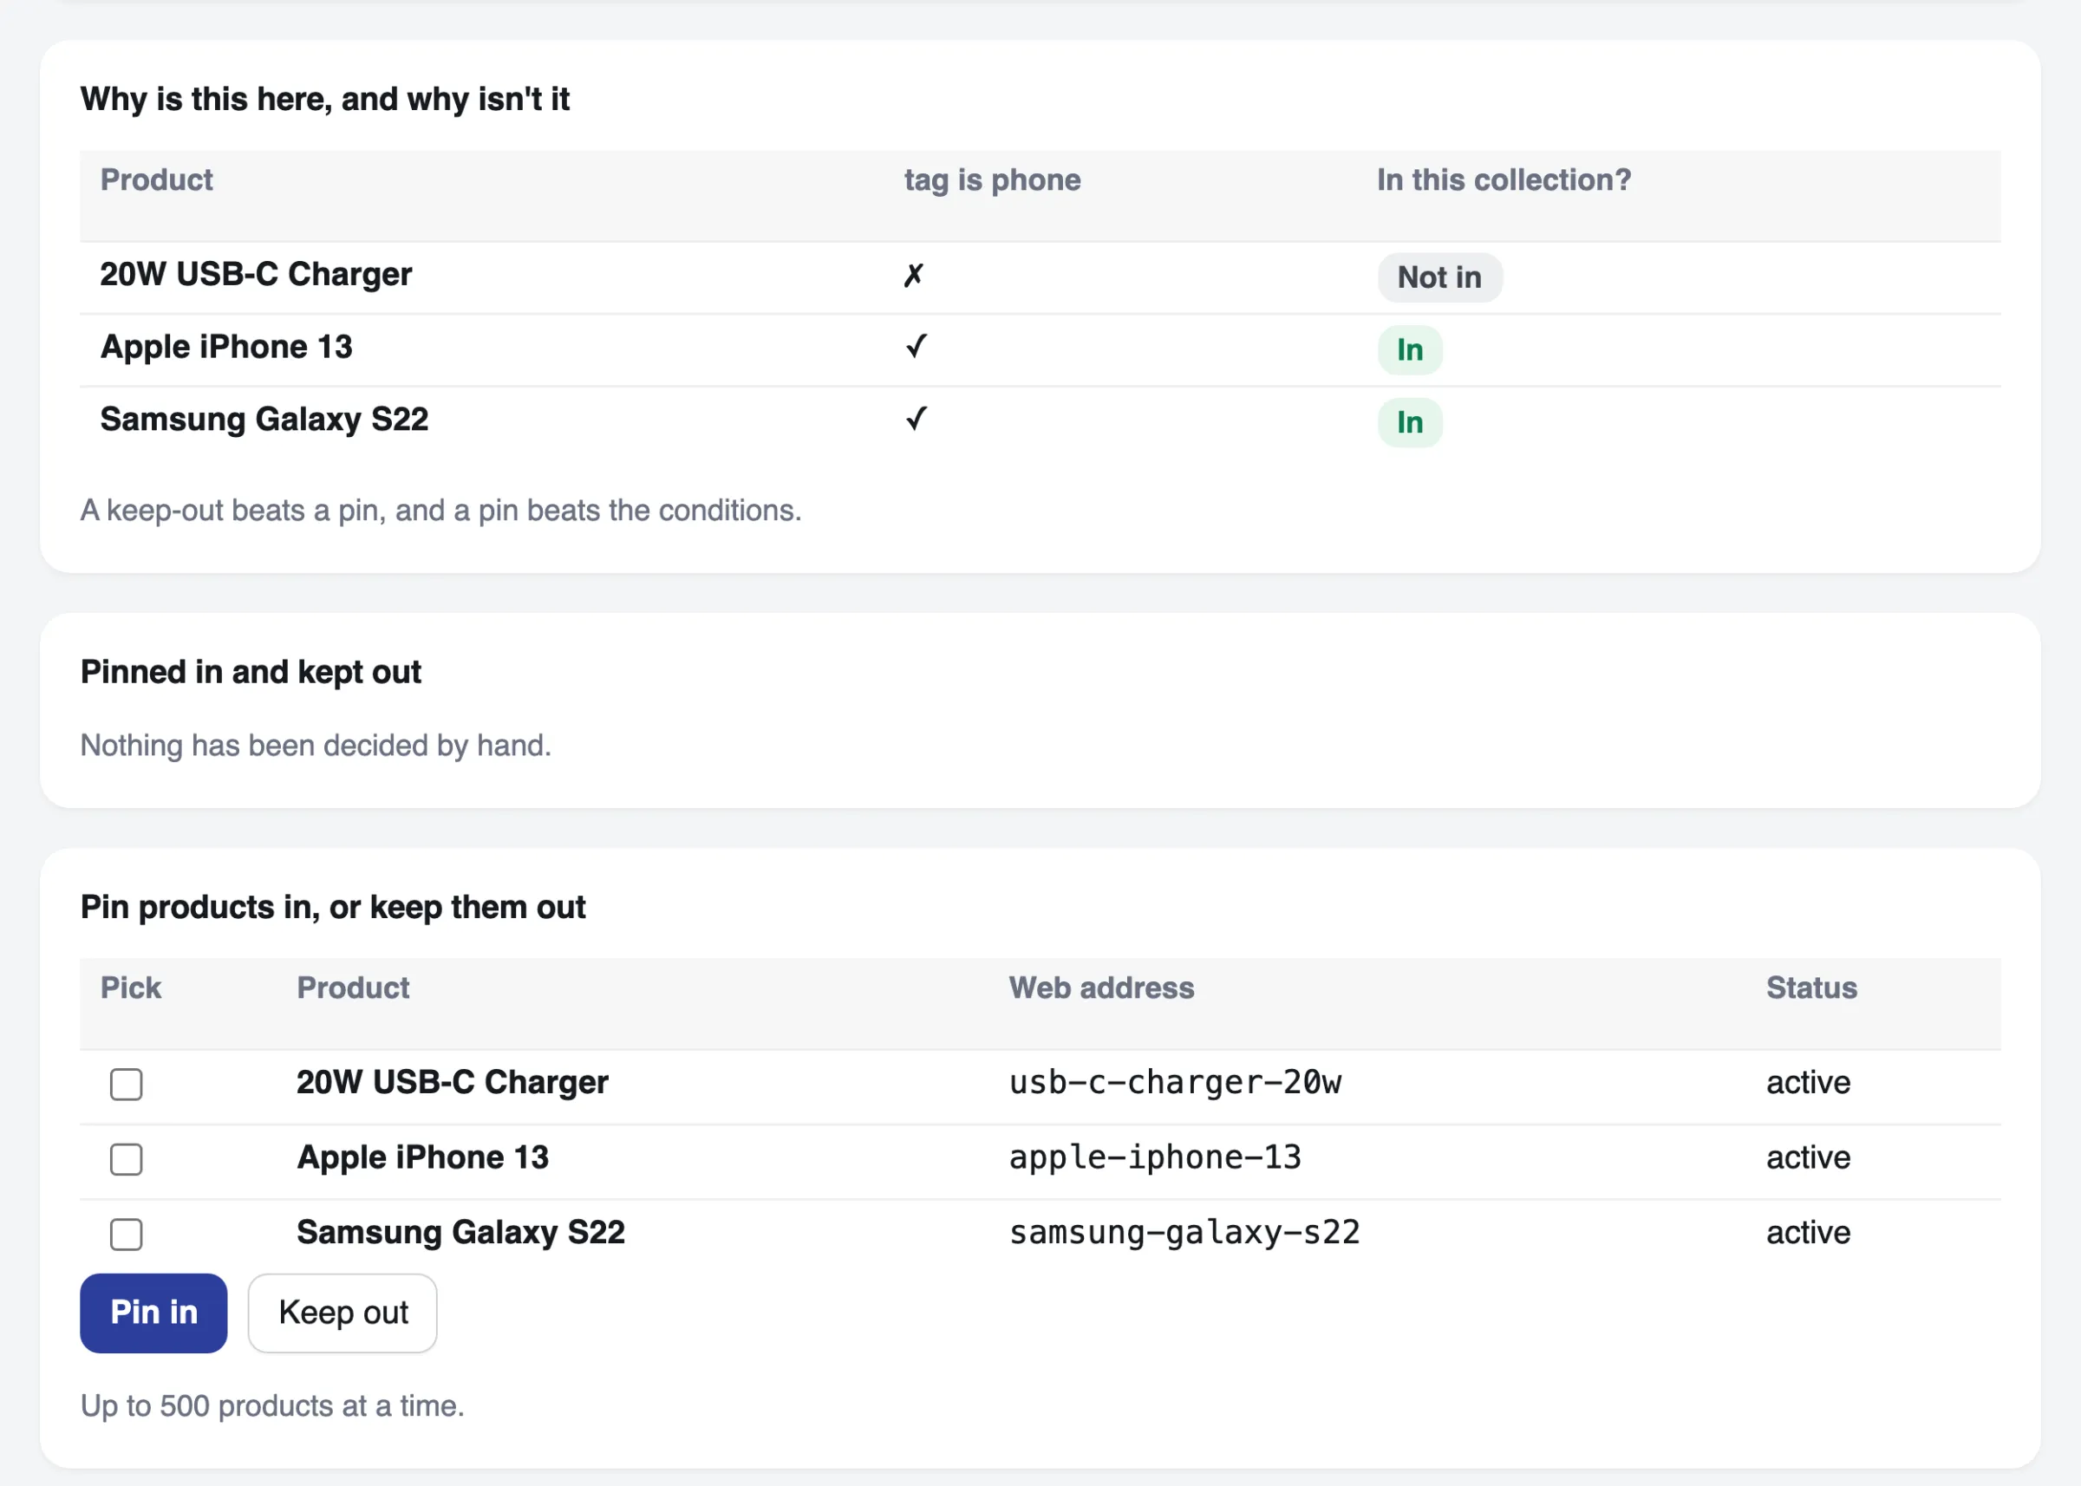Click the 'Web address' column header

pyautogui.click(x=1101, y=988)
